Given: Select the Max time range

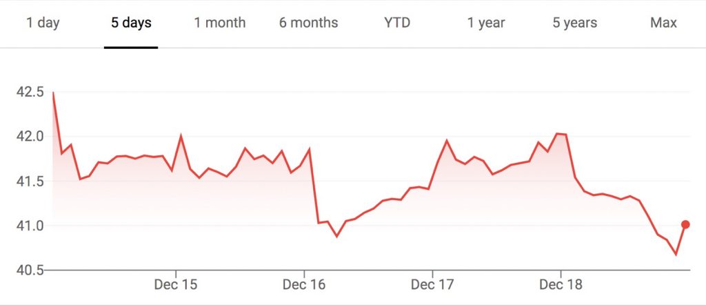Looking at the screenshot, I should coord(663,23).
